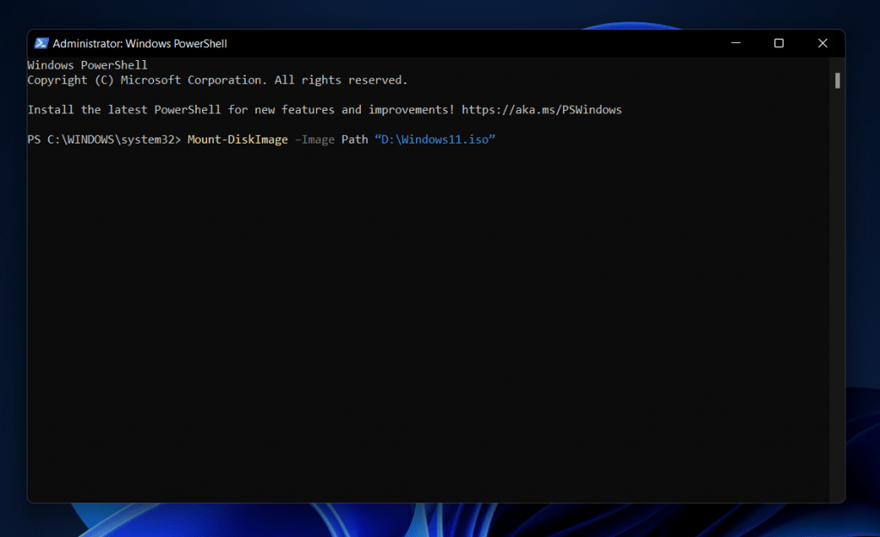The image size is (880, 537).
Task: Click the Close button on the PowerShell window
Action: (x=822, y=42)
